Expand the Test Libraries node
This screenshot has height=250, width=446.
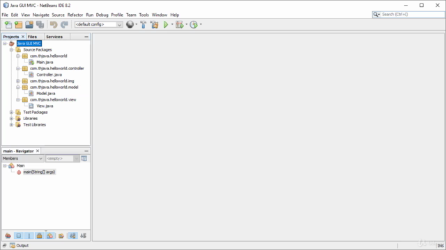pyautogui.click(x=11, y=125)
